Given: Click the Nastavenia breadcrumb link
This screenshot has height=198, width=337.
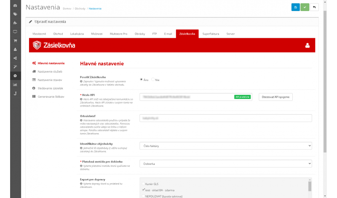Looking at the screenshot, I should (x=95, y=8).
